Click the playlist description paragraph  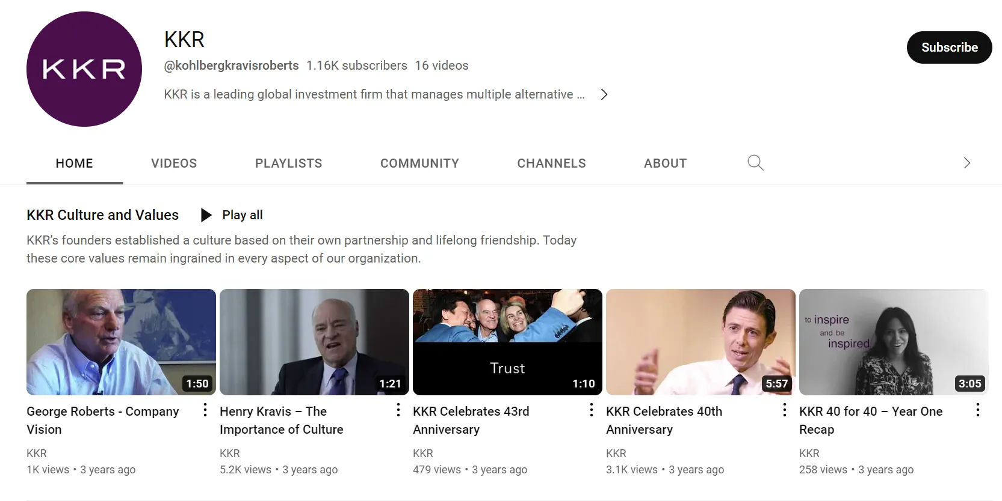302,249
